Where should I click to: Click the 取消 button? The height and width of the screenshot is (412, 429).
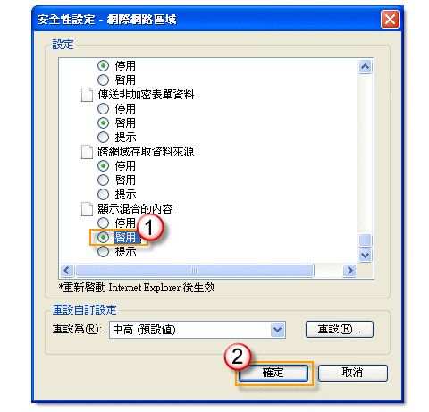point(353,373)
